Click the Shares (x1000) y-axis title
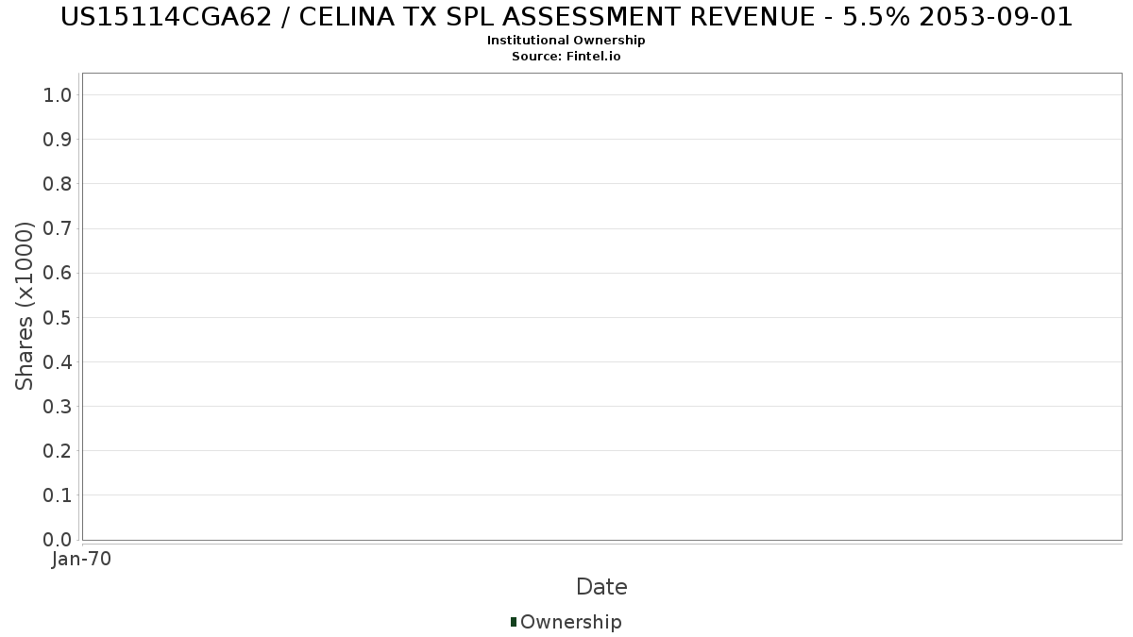 click(x=25, y=306)
